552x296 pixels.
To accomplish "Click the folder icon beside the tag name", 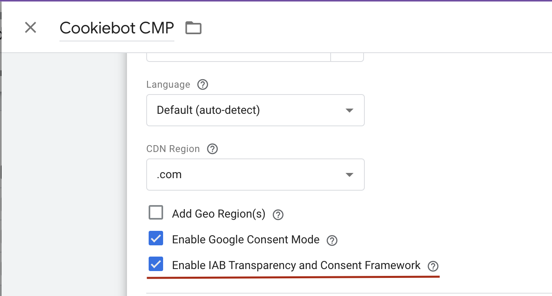I will (x=193, y=28).
